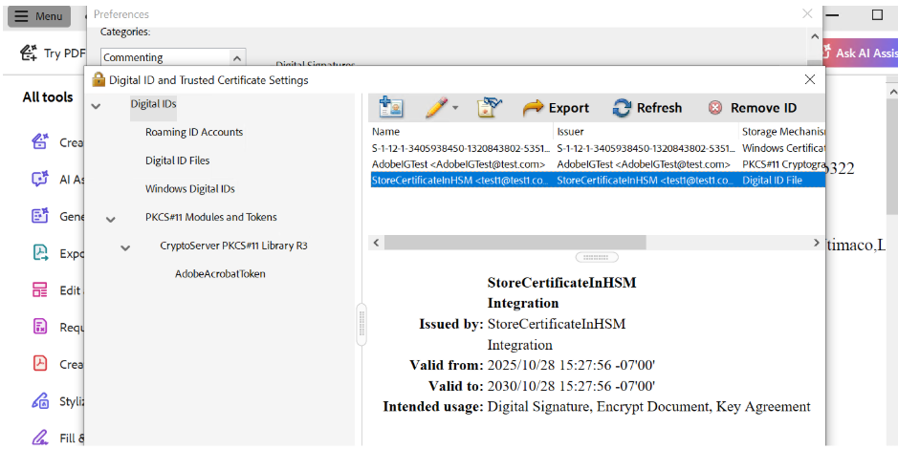Click the PKCS#11 Cryptographic storage cell
898x471 pixels.
point(783,164)
